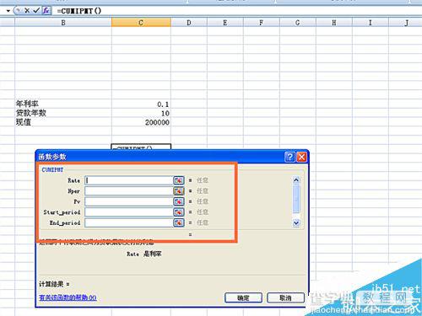Click the formula bar text =CUMIPMT()

[x=79, y=11]
